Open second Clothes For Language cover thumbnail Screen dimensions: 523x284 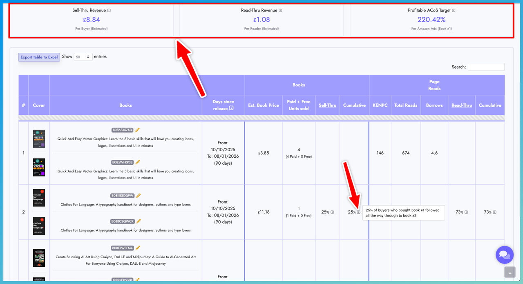(x=39, y=226)
